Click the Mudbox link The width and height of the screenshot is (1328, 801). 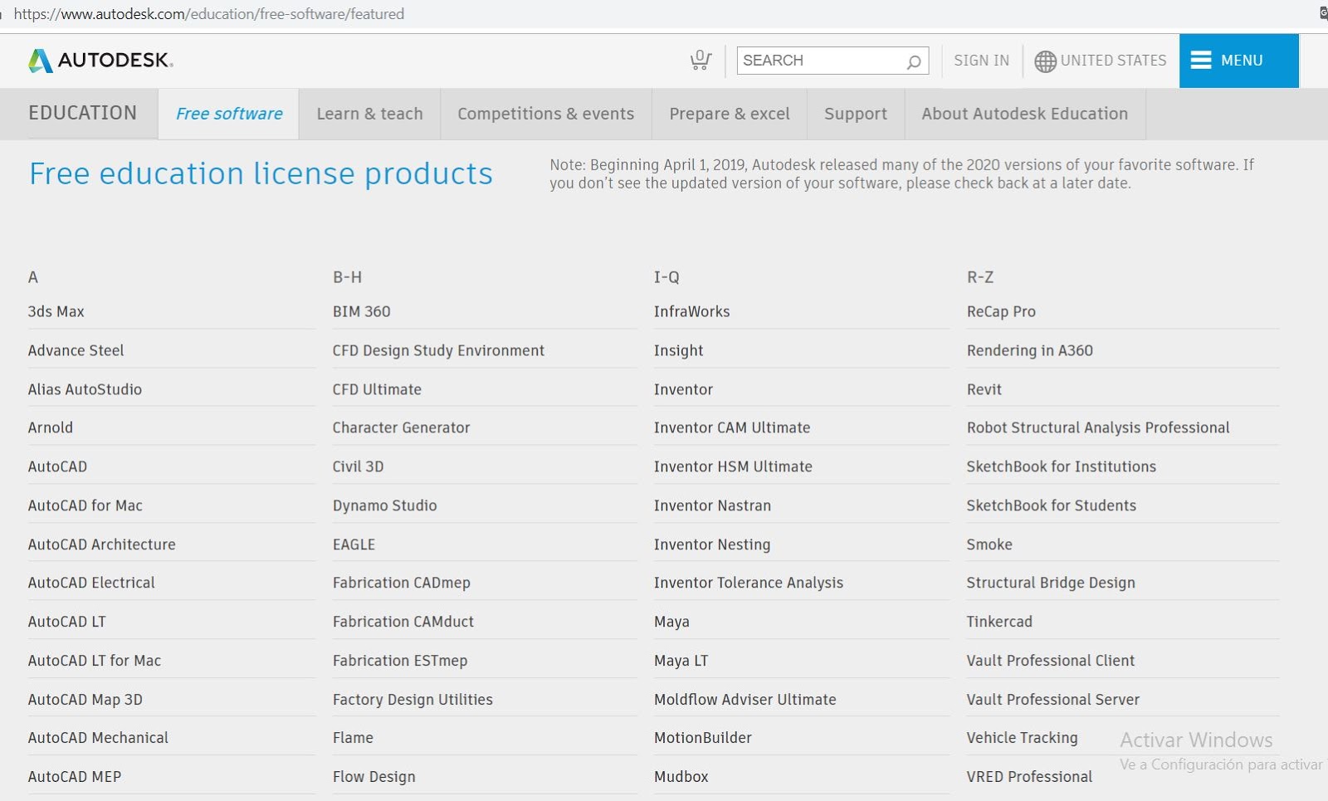[x=681, y=777]
